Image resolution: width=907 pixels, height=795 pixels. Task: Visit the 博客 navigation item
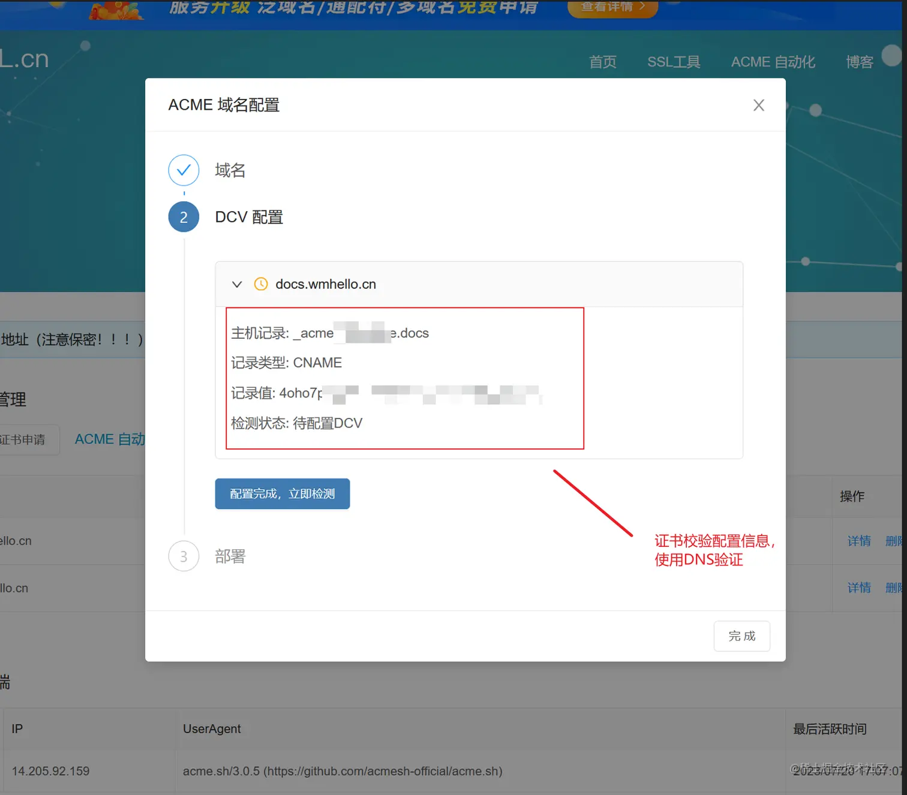[x=860, y=62]
